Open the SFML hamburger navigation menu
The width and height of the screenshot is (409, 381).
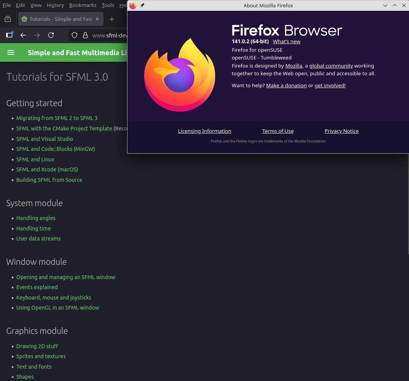click(11, 52)
